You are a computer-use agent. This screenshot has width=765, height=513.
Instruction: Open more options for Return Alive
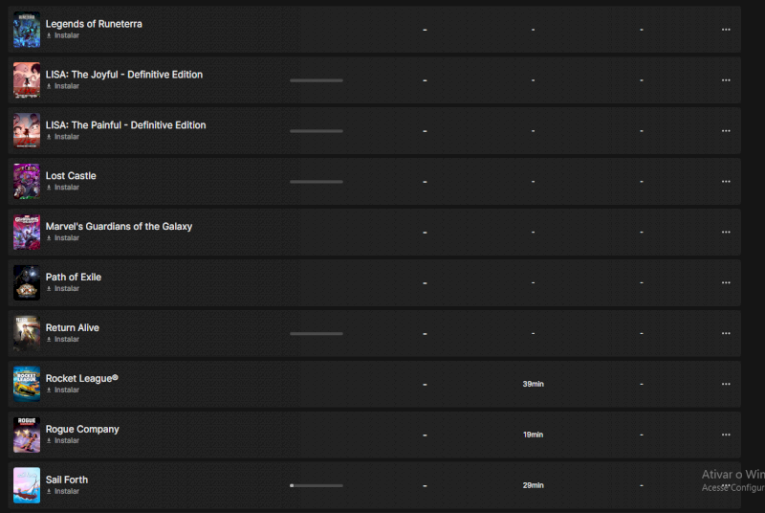[x=726, y=334]
